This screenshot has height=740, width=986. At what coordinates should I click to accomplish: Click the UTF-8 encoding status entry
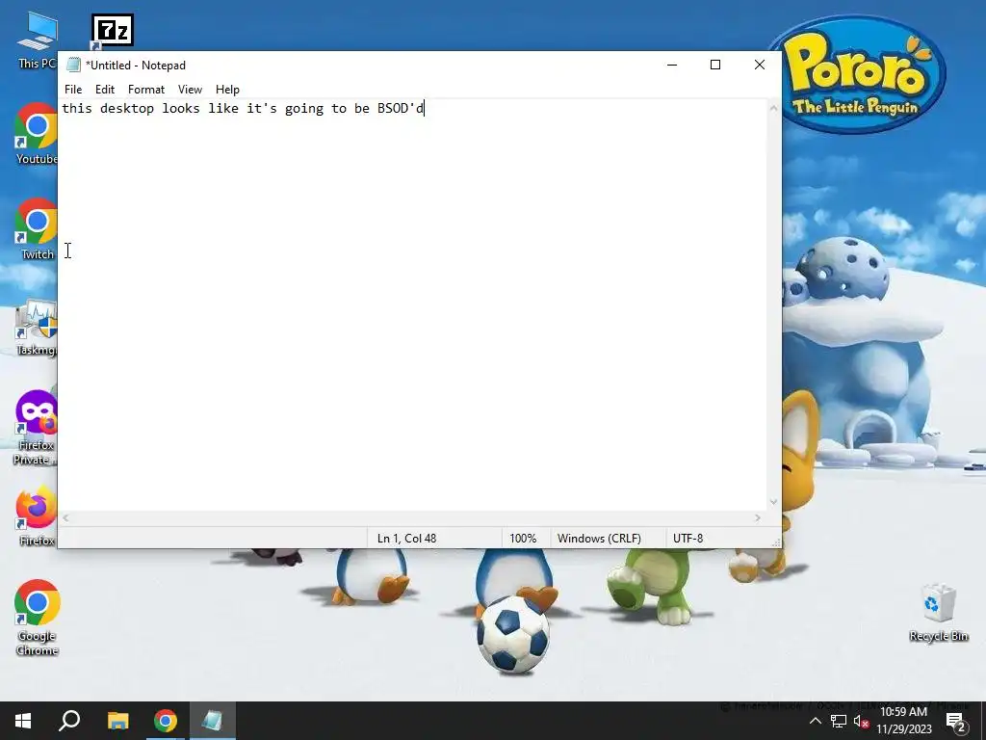coord(688,538)
